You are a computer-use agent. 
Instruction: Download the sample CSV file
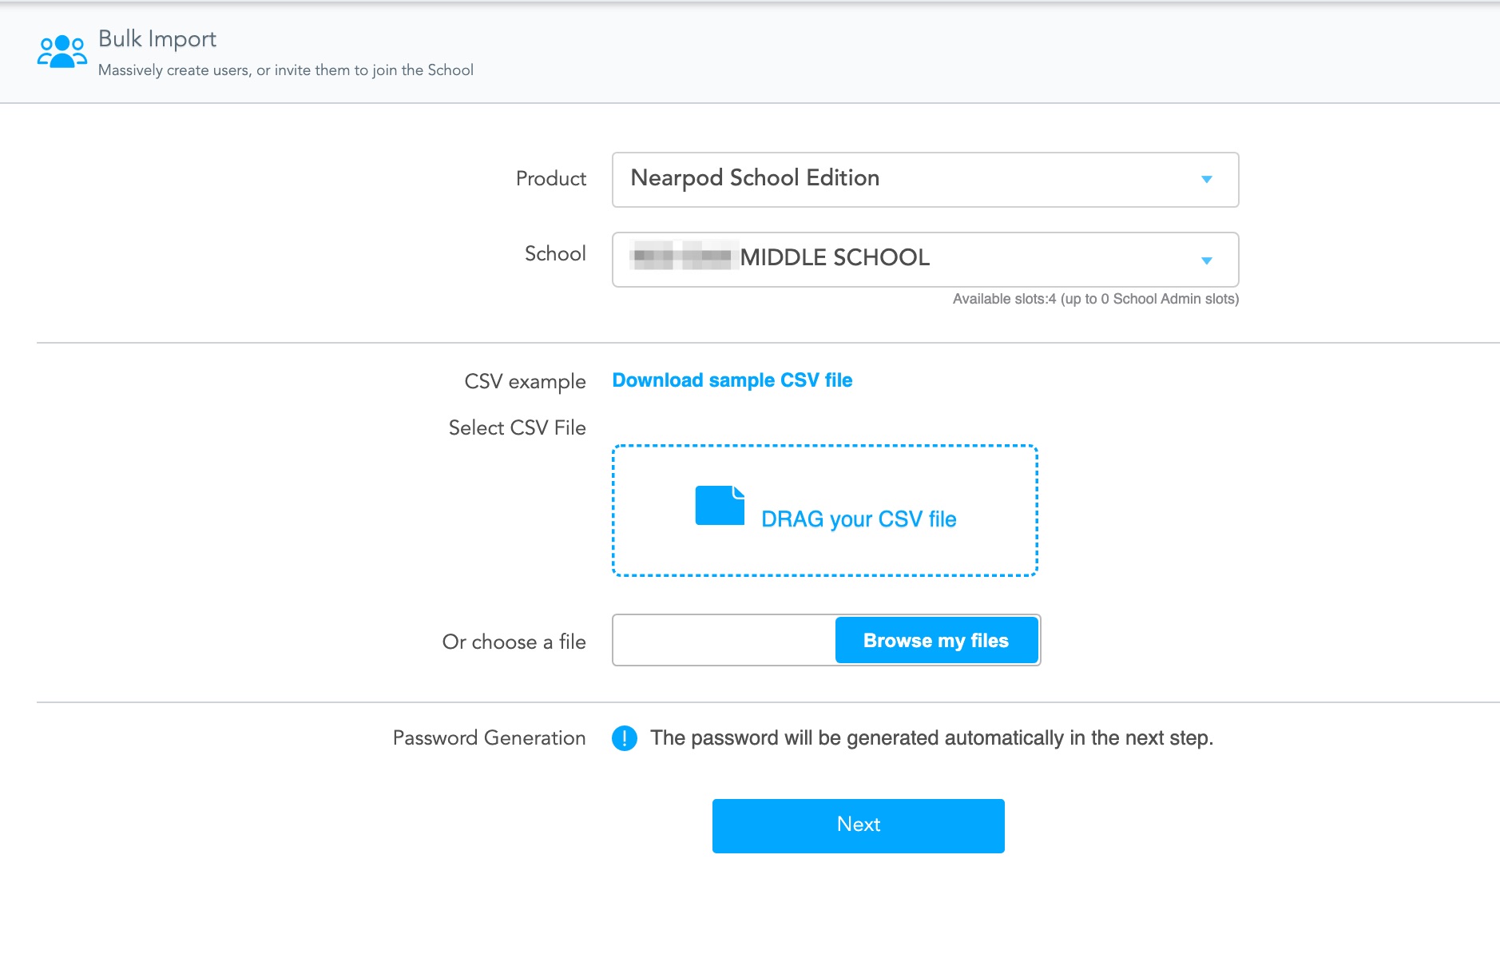click(x=732, y=380)
